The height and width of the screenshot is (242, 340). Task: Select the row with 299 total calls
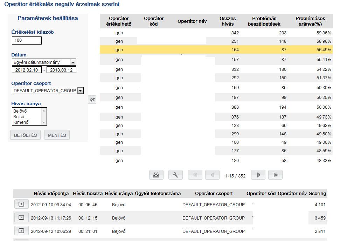coord(216,134)
